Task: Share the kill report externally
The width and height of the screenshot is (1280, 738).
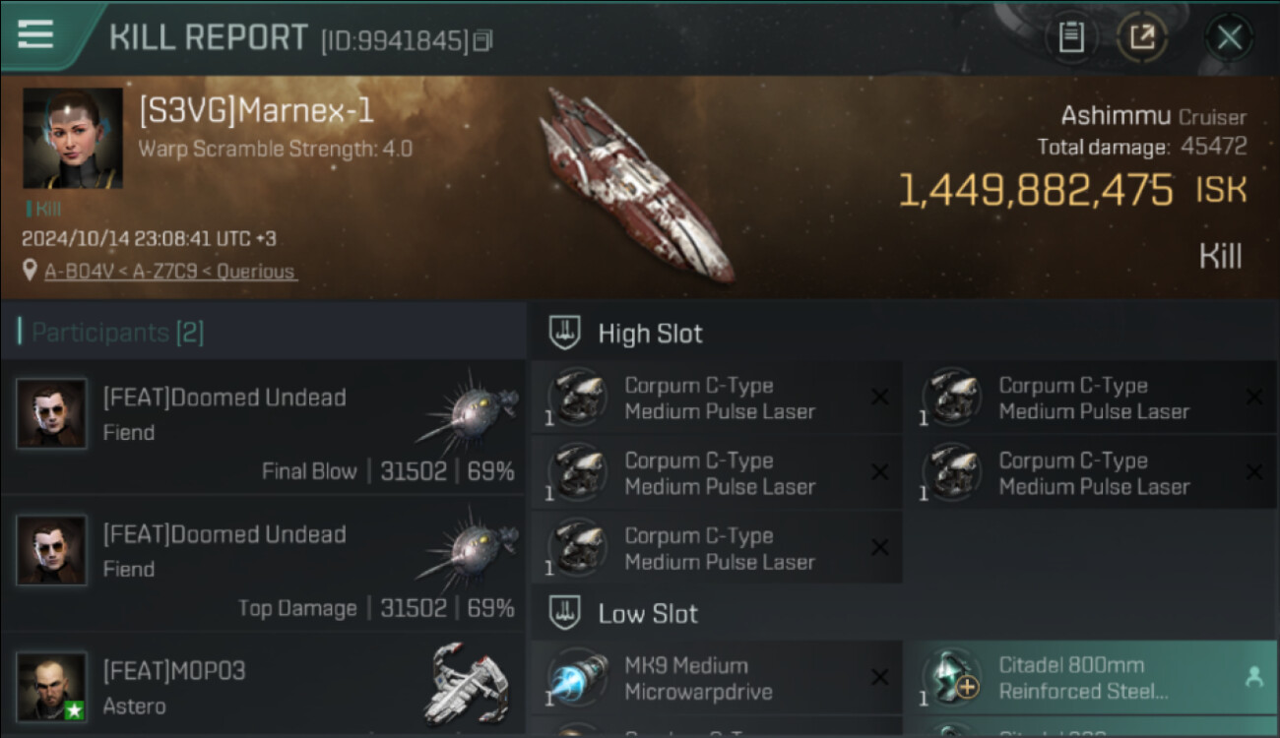Action: click(1142, 38)
